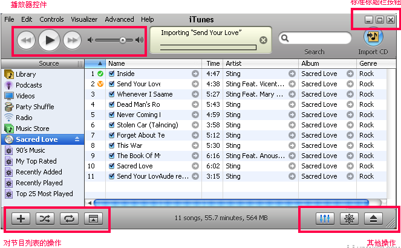Click the scrollbar left arrow
The image size is (401, 248).
point(90,203)
